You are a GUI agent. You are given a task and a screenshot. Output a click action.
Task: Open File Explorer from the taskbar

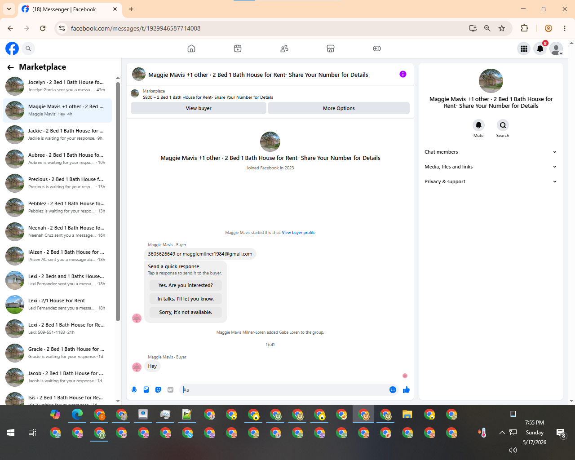pyautogui.click(x=407, y=414)
